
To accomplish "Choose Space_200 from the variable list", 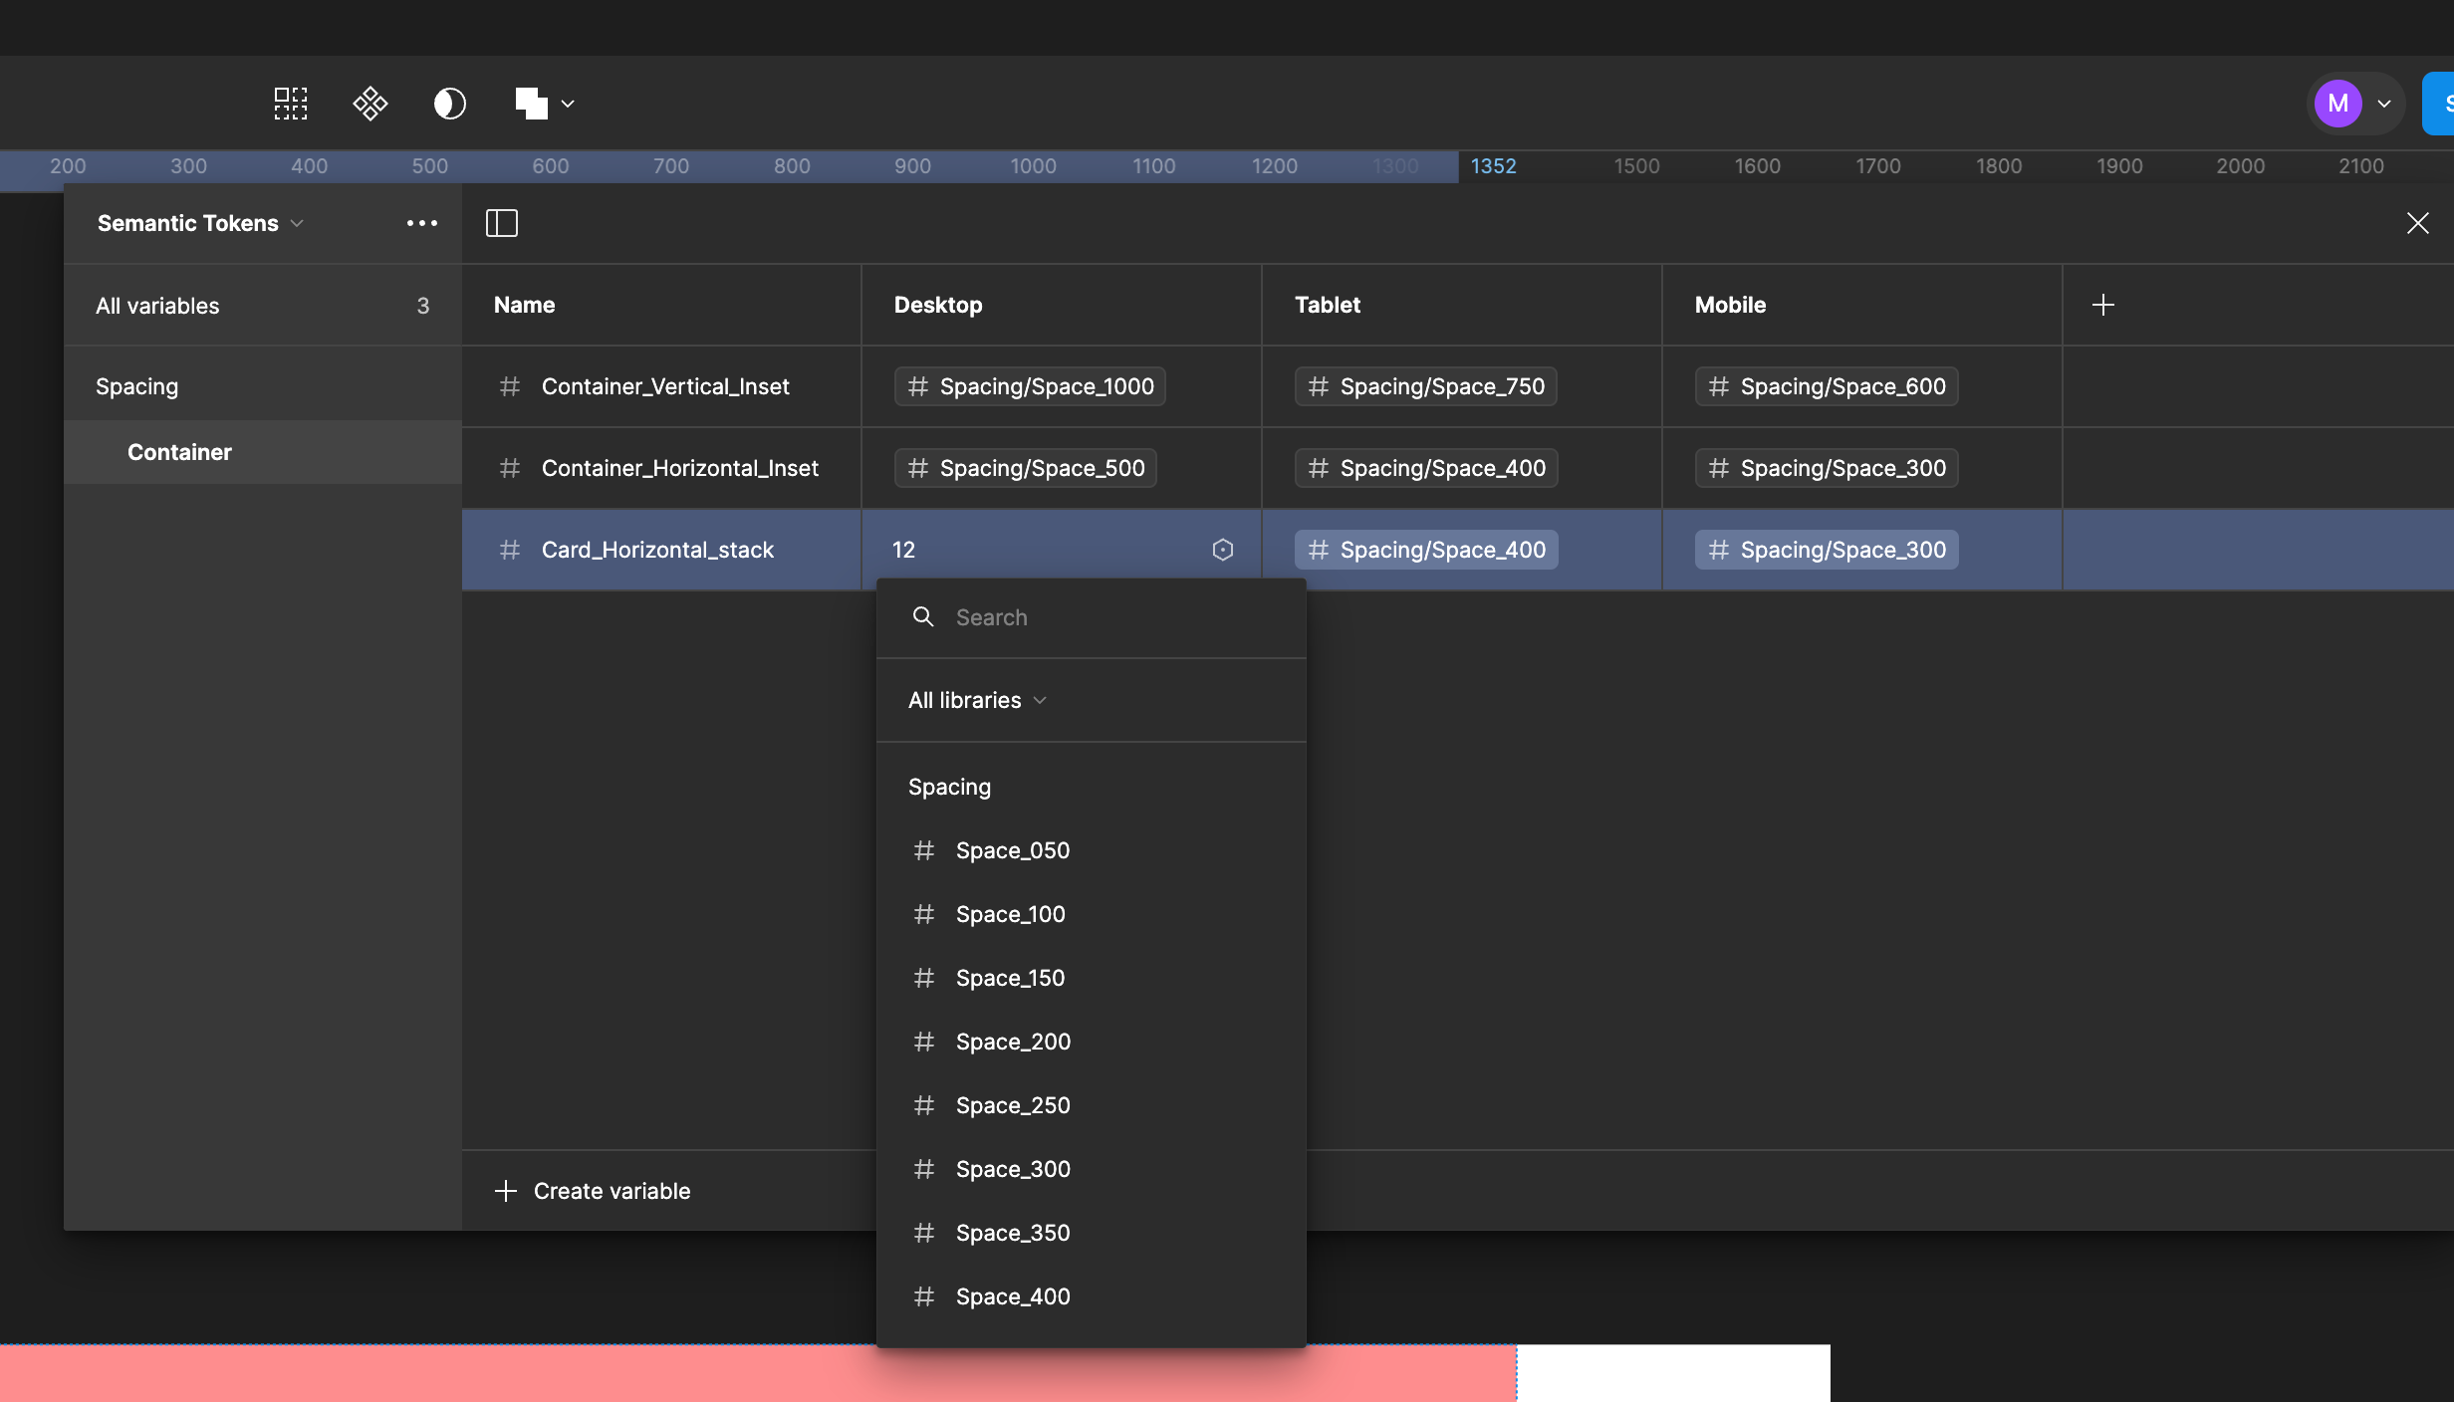I will coord(1092,1042).
